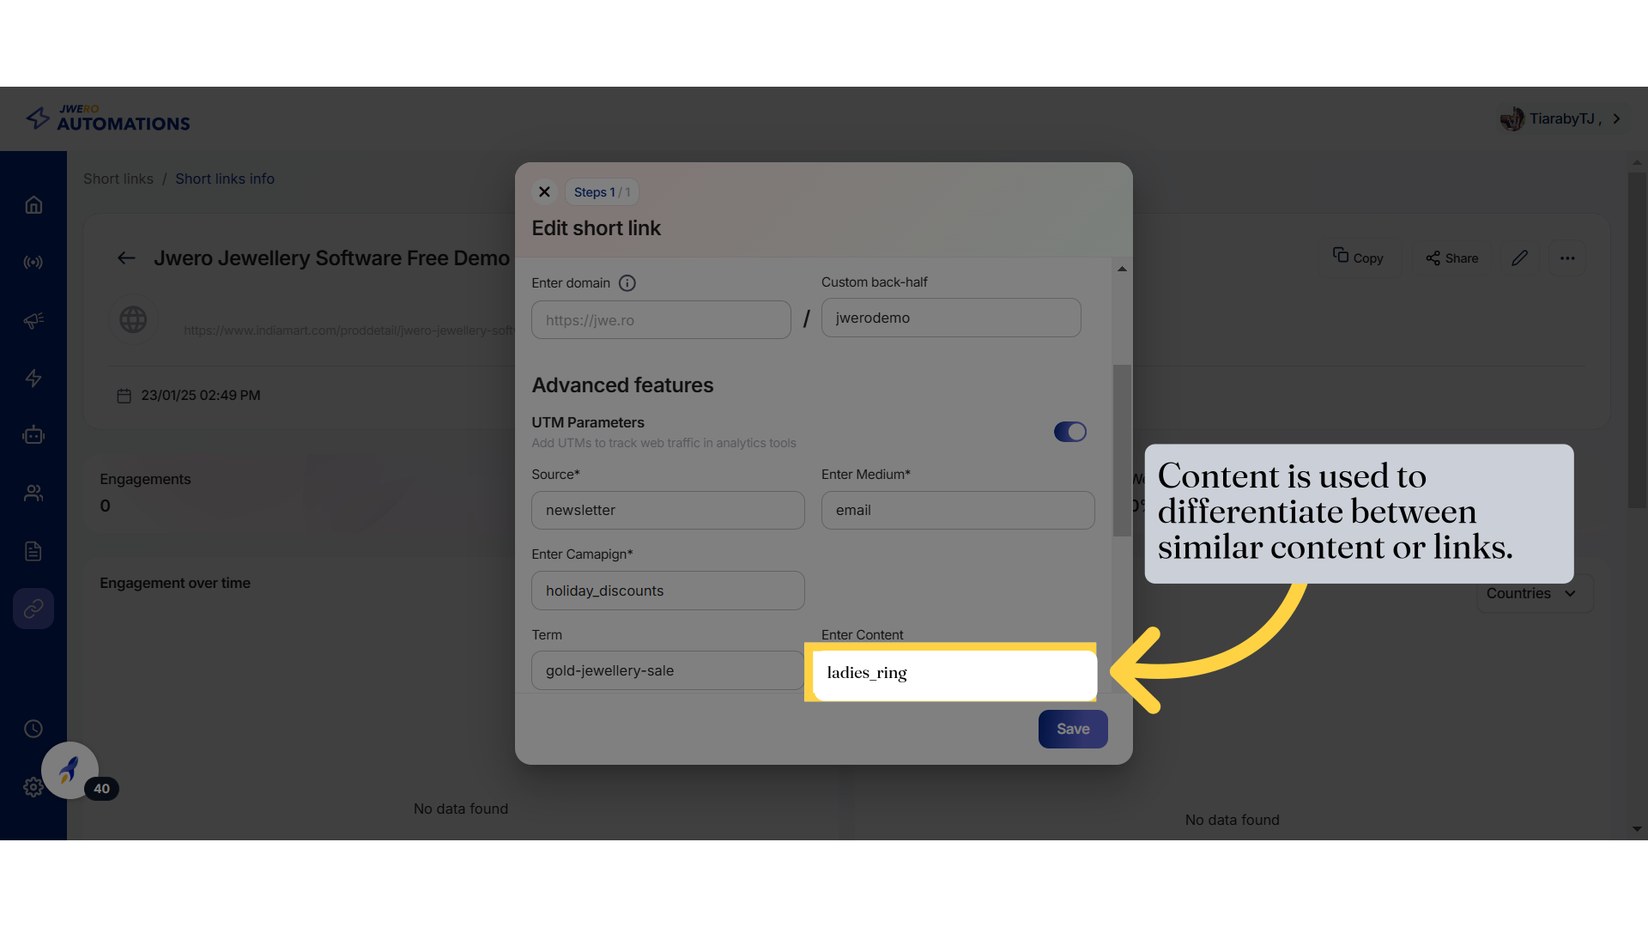The width and height of the screenshot is (1648, 927).
Task: Click the Enter domain info icon
Action: [x=627, y=283]
